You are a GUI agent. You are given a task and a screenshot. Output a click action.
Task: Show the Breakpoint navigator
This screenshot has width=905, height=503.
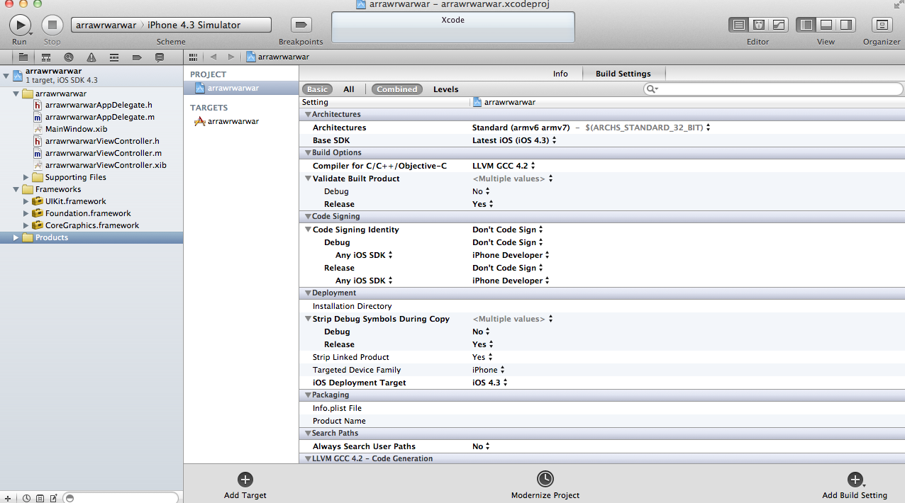[x=137, y=57]
